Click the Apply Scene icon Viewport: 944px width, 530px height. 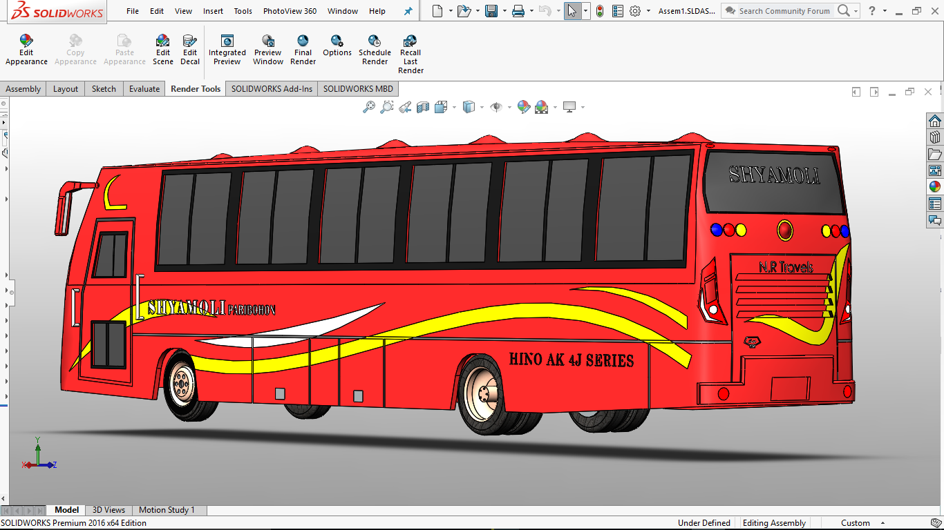pyautogui.click(x=541, y=107)
